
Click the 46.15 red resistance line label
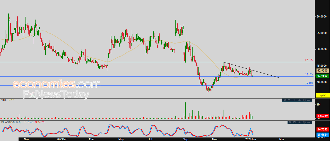[309, 60]
